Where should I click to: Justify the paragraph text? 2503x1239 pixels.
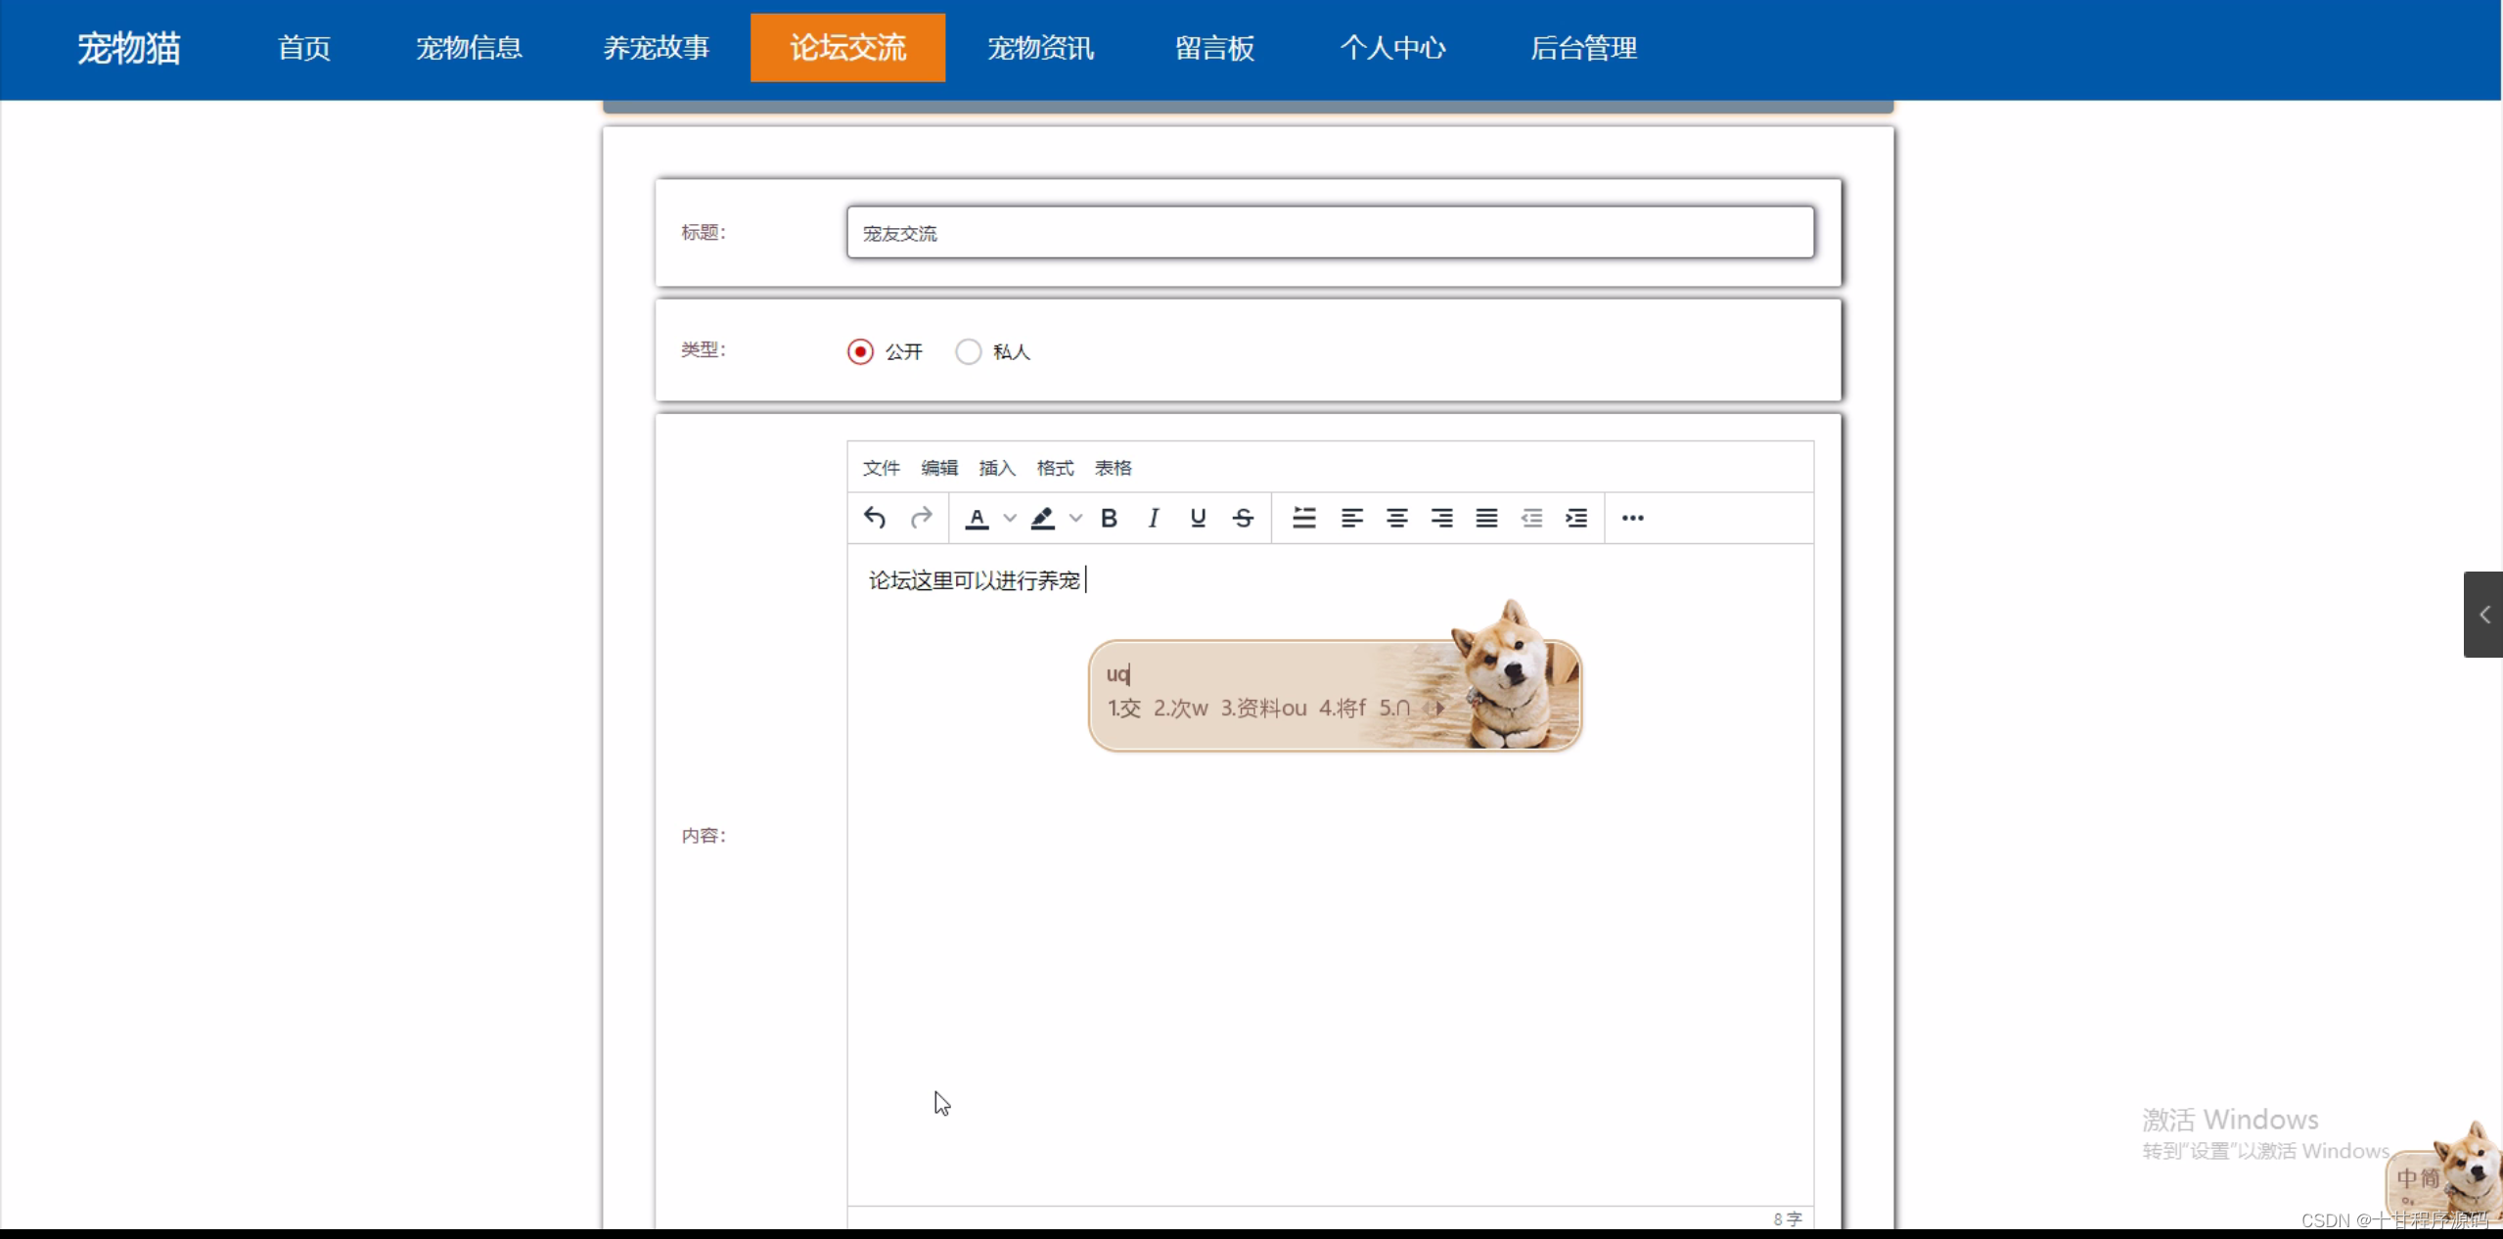click(x=1486, y=518)
